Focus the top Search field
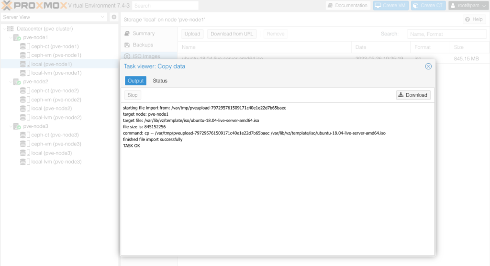This screenshot has width=490, height=266. pyautogui.click(x=165, y=6)
